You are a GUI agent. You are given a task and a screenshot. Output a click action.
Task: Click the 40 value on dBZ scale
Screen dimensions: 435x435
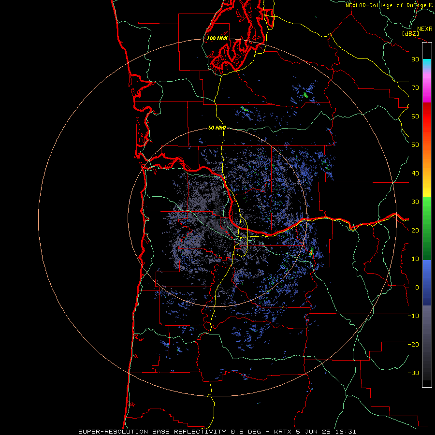(x=415, y=174)
